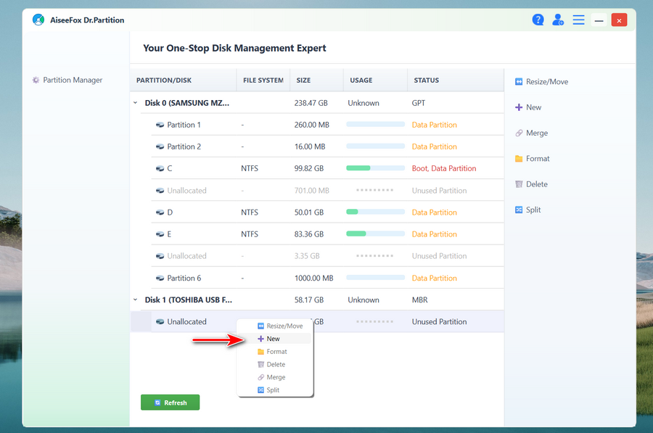Screen dimensions: 653x433
Task: Click the FILE SYSTEM column header
Action: [x=263, y=81]
